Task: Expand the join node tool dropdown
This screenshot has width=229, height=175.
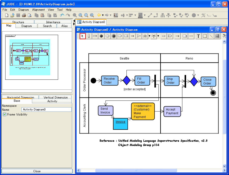Action: [158, 36]
